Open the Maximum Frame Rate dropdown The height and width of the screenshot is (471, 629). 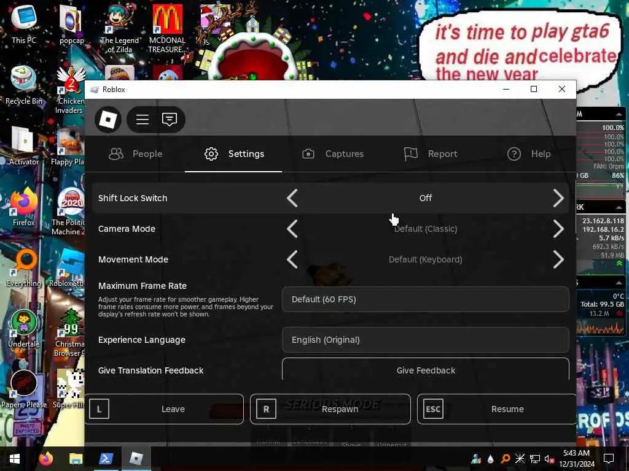425,299
